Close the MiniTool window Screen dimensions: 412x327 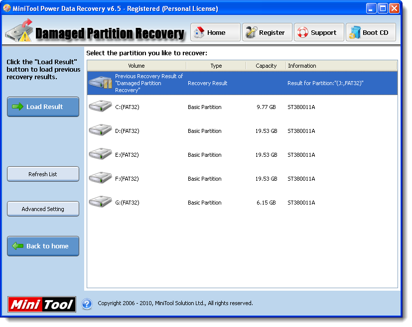(x=394, y=8)
